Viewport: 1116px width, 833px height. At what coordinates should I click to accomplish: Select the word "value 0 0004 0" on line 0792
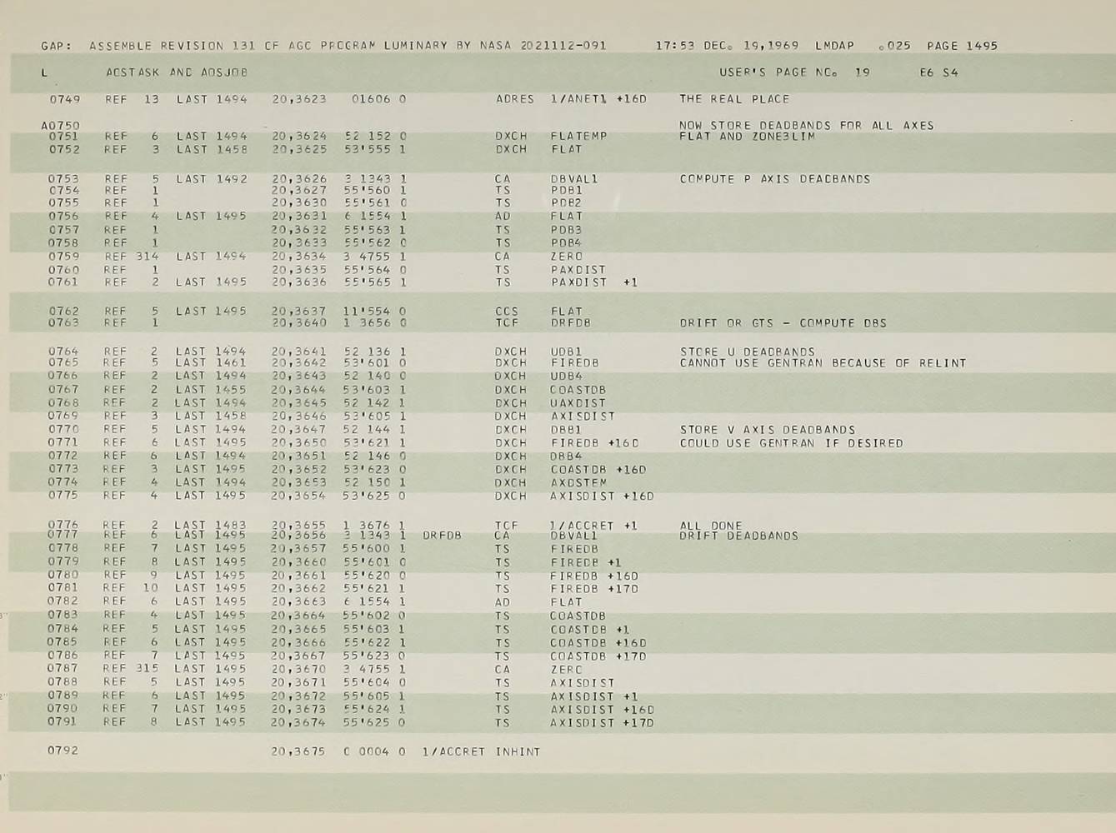[x=375, y=751]
